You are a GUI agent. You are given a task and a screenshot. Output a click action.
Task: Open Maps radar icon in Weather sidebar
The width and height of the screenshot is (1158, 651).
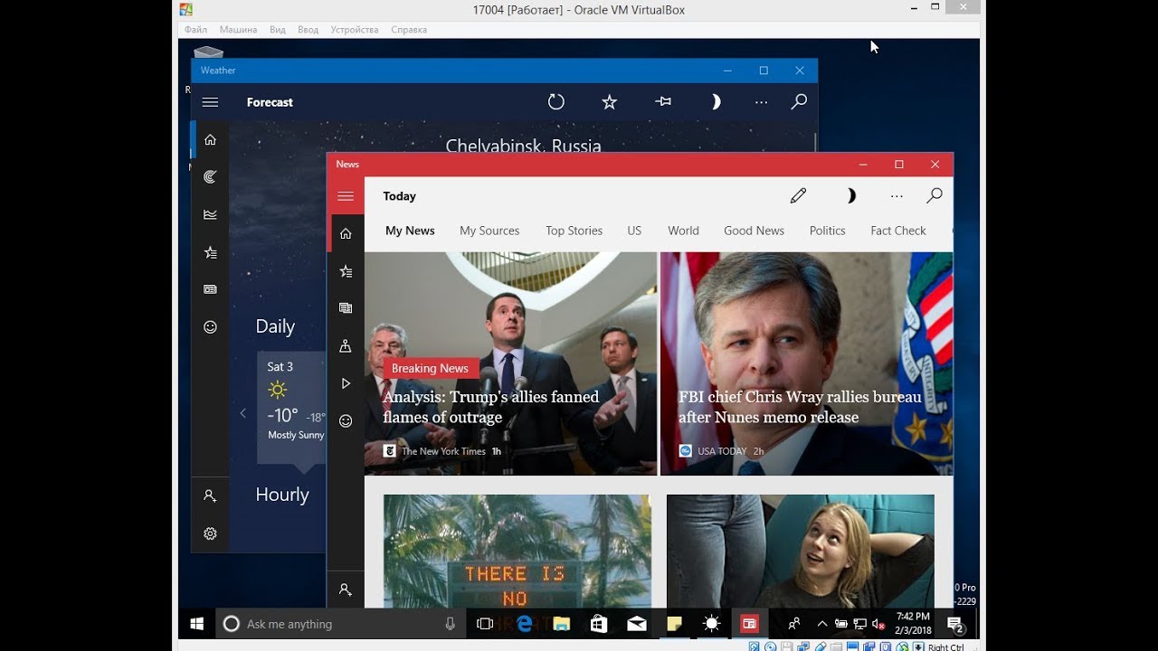pyautogui.click(x=210, y=177)
